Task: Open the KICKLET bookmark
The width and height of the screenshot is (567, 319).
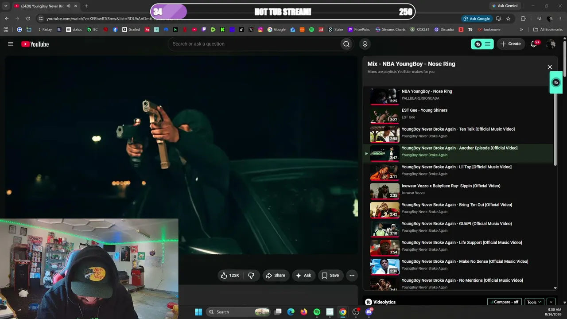Action: click(x=420, y=30)
